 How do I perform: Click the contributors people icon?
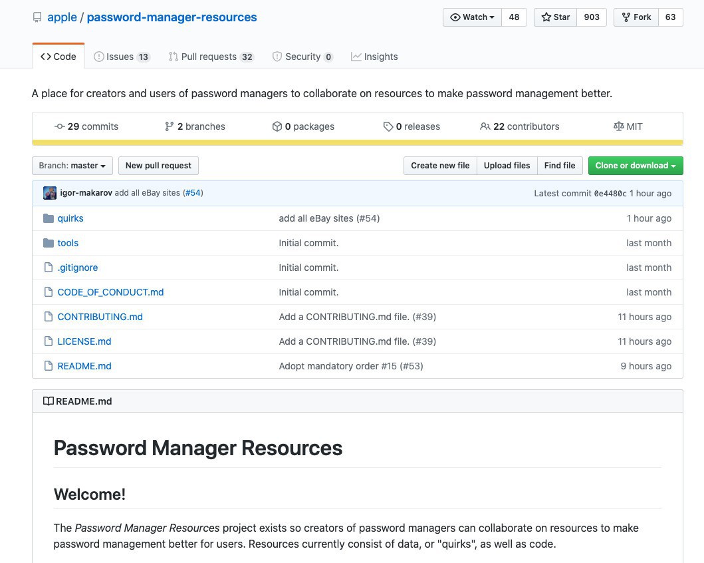click(x=485, y=126)
